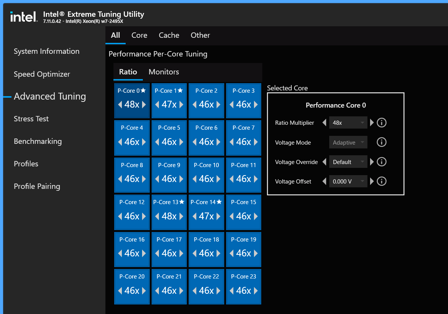Decrease P-Core 8 ratio with left arrow
Image resolution: width=448 pixels, height=314 pixels.
[x=120, y=179]
